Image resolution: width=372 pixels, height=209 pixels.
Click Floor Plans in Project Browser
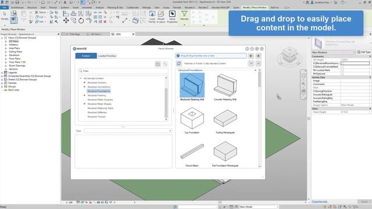15,59
